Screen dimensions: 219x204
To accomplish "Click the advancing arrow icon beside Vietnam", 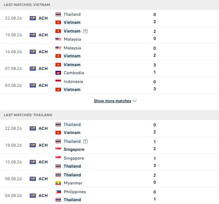I will 85,31.
